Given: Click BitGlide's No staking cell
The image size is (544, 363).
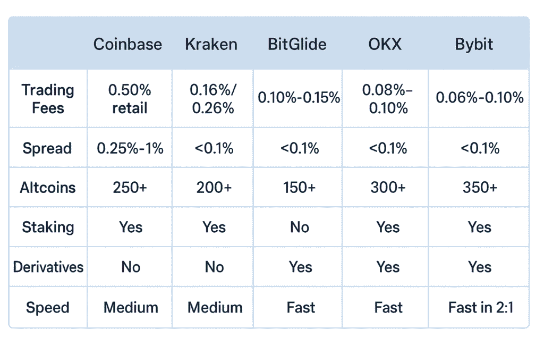Looking at the screenshot, I should [300, 227].
